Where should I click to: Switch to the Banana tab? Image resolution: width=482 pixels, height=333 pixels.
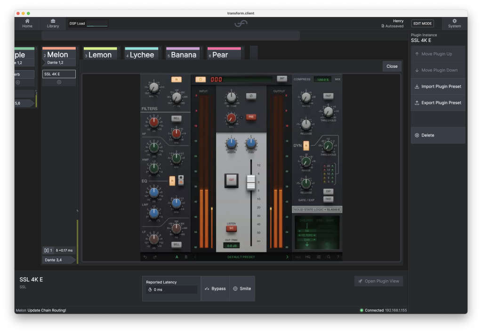click(183, 54)
